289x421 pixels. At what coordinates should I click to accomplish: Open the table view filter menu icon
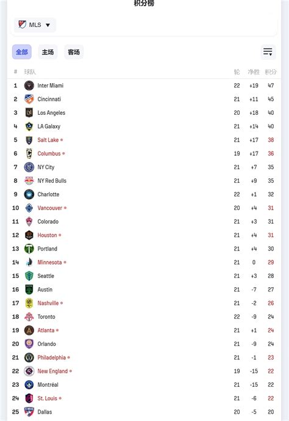268,52
